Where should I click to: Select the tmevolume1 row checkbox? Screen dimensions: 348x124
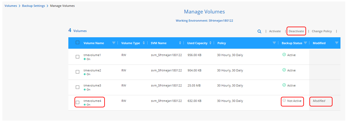click(78, 57)
